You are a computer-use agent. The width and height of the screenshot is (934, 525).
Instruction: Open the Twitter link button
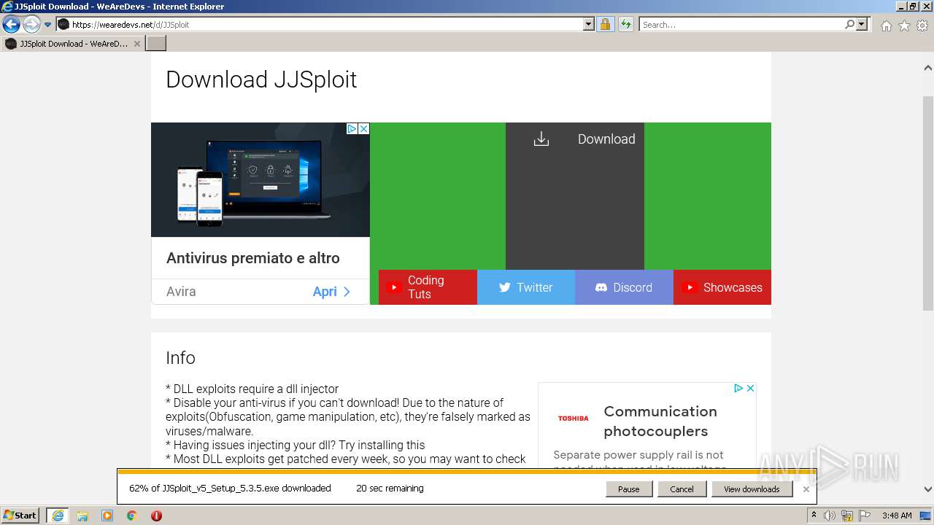coord(526,287)
